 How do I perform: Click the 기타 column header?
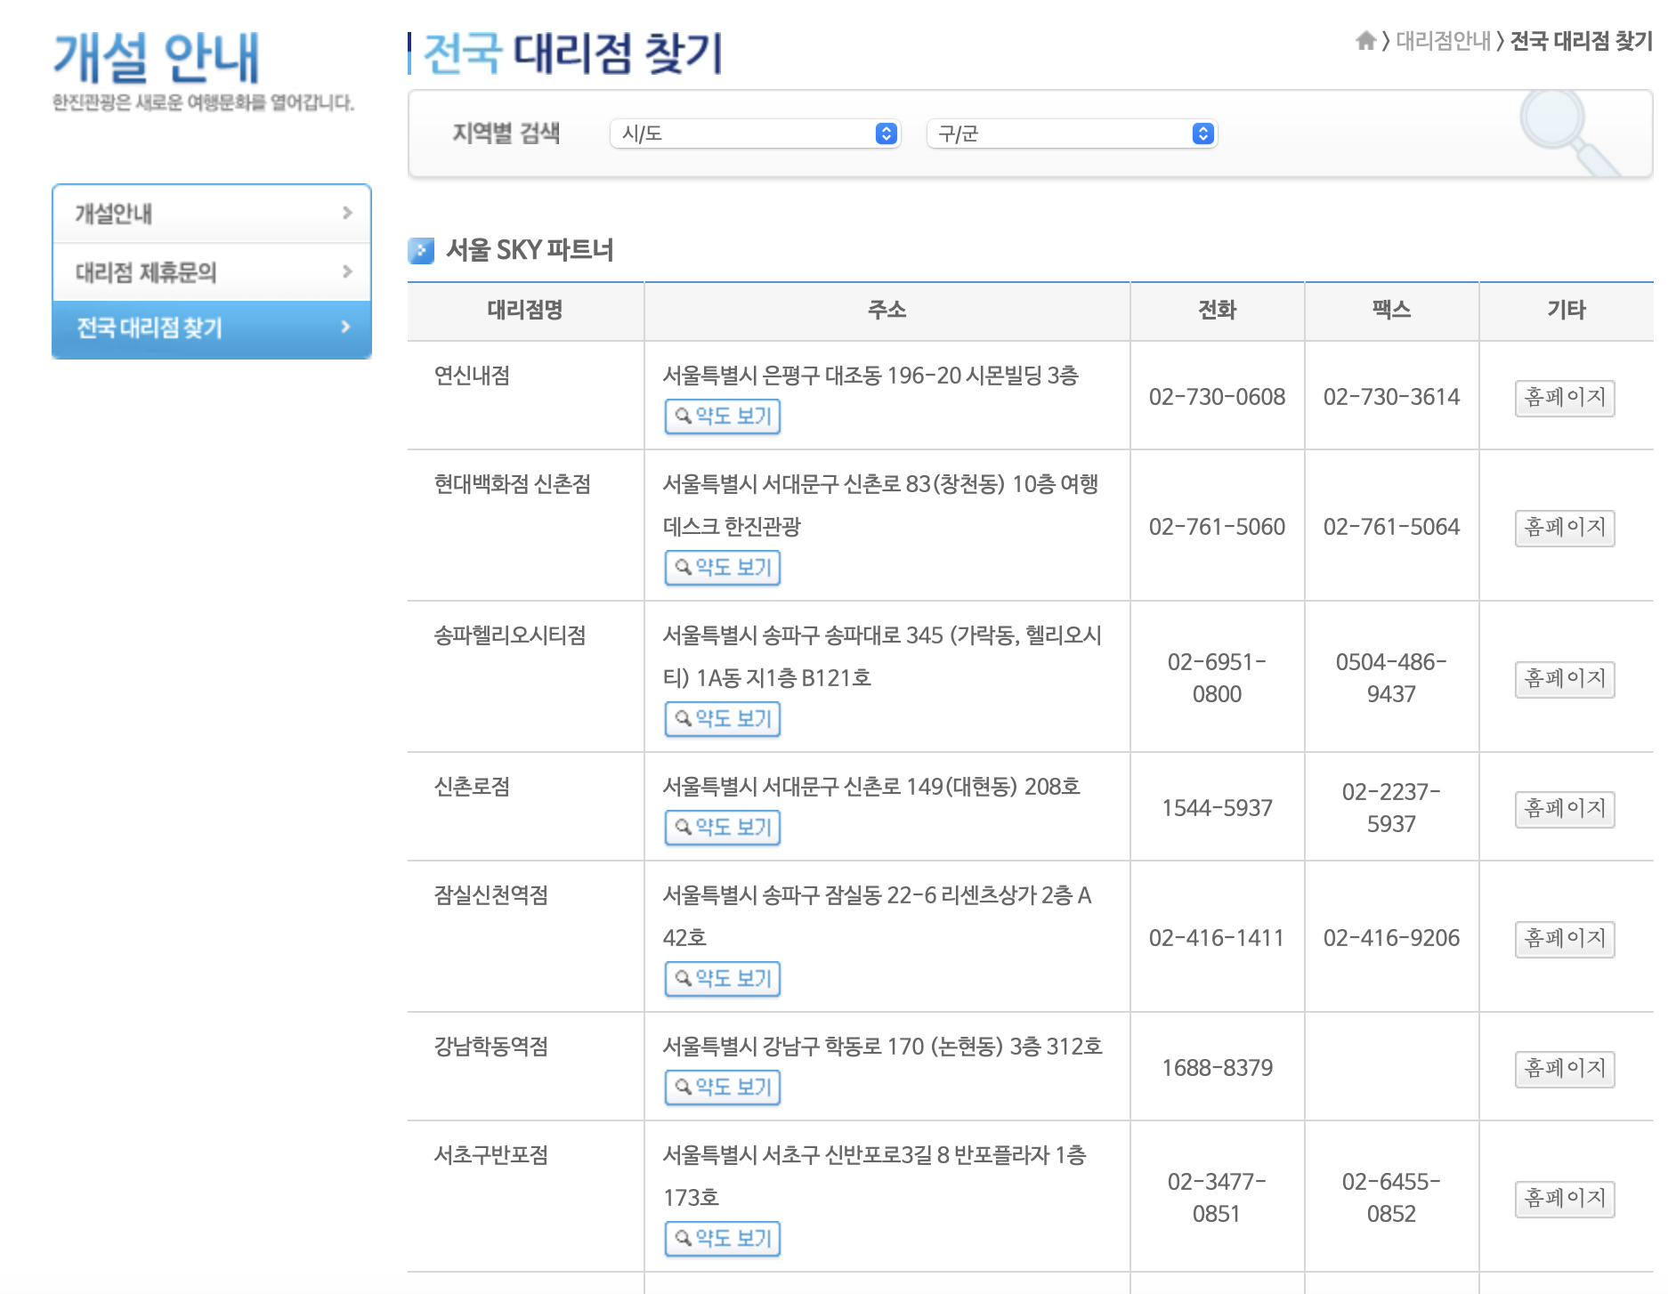[1566, 310]
